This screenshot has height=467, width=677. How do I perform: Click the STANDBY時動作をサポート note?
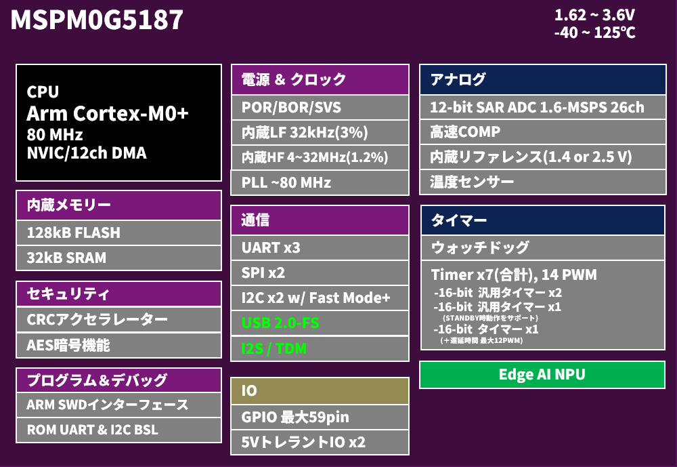coord(490,319)
